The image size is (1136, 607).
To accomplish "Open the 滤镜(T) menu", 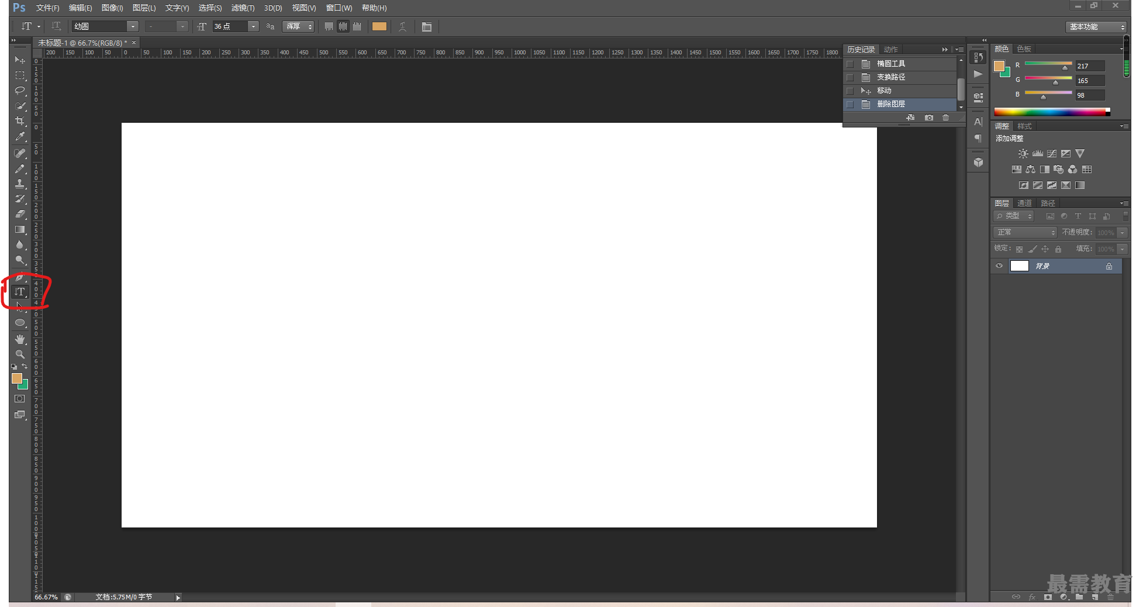I will [243, 8].
